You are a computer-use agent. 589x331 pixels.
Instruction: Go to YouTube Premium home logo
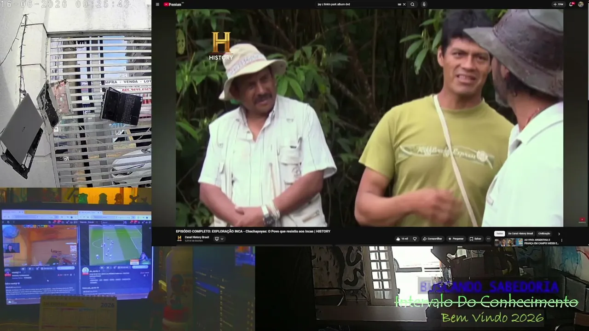pos(173,5)
